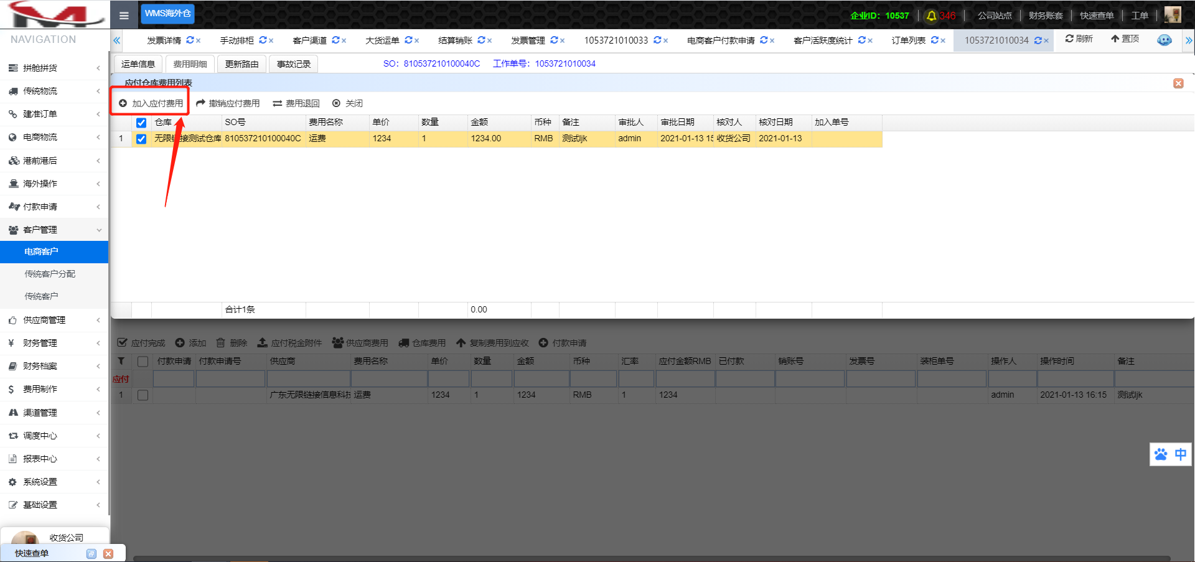Expand 供应商管理 sidebar menu

(x=54, y=320)
